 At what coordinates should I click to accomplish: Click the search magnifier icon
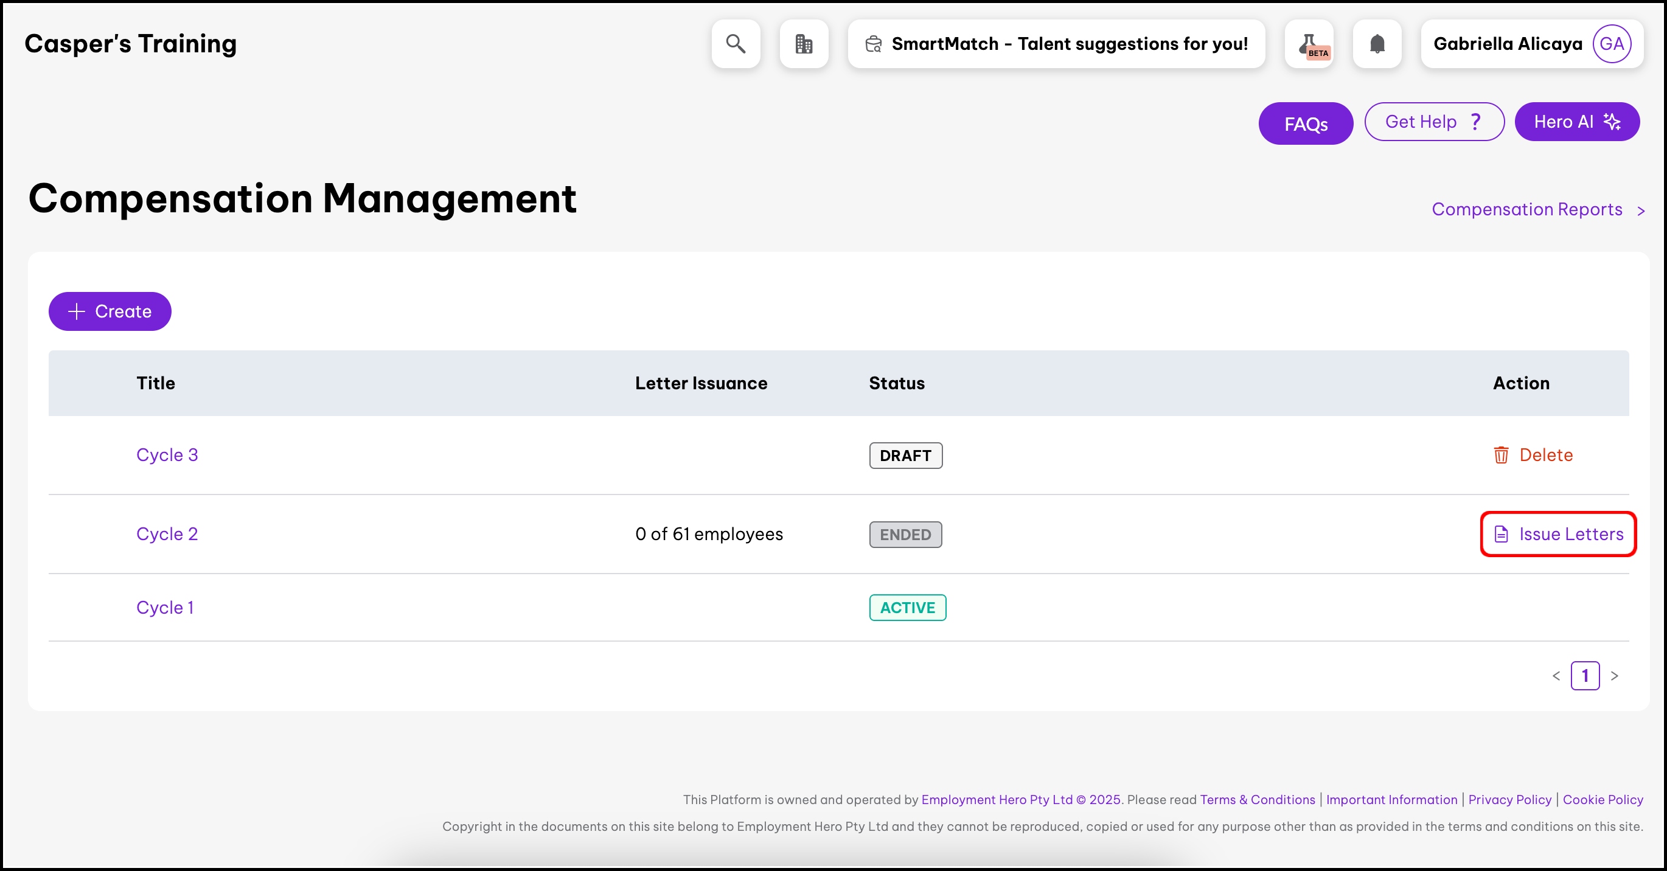tap(735, 44)
